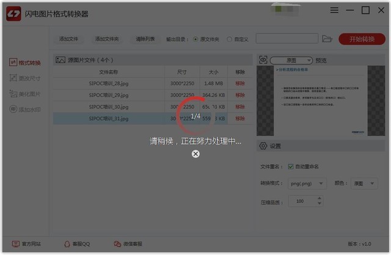Image resolution: width=391 pixels, height=255 pixels.
Task: Open the 添加水印 watermark tool
Action: pyautogui.click(x=24, y=109)
